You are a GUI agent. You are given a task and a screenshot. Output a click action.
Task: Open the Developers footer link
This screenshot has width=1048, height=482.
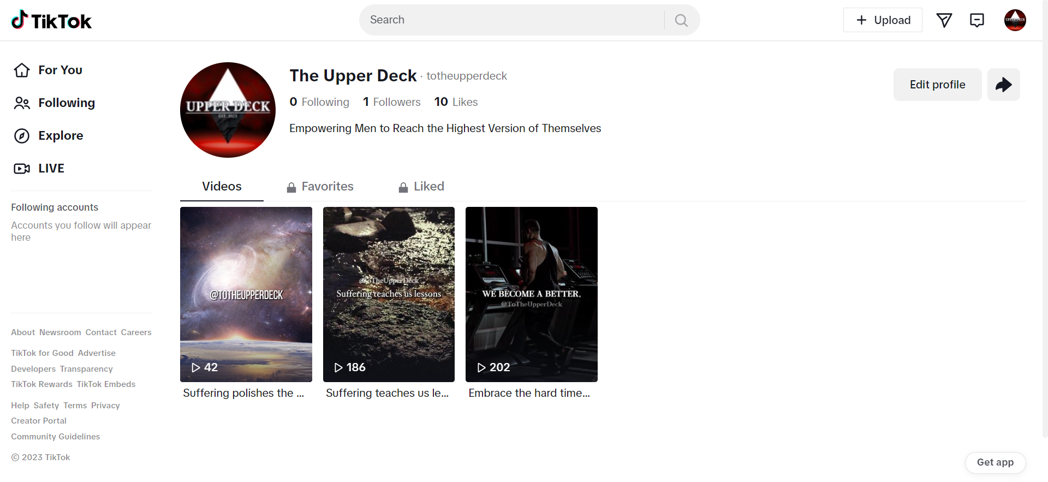tap(33, 369)
